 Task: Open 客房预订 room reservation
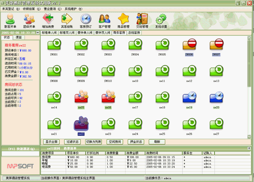click(x=86, y=20)
